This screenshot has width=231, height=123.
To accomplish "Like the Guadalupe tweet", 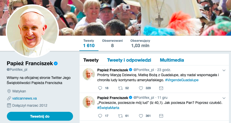I will 141,88.
